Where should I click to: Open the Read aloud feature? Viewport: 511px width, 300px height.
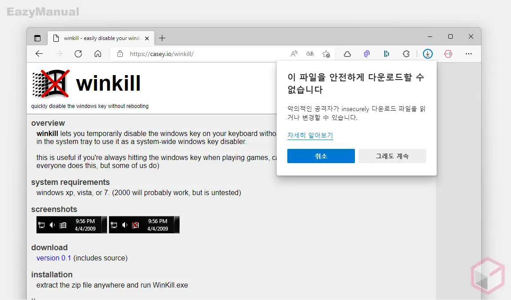pyautogui.click(x=294, y=53)
